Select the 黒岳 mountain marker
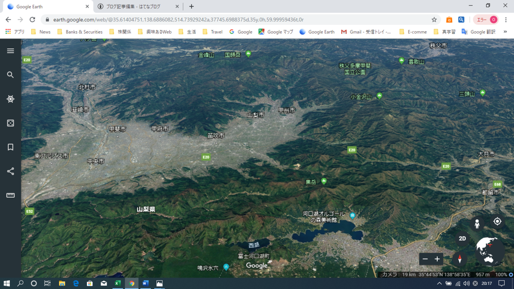The height and width of the screenshot is (289, 514). 324,181
